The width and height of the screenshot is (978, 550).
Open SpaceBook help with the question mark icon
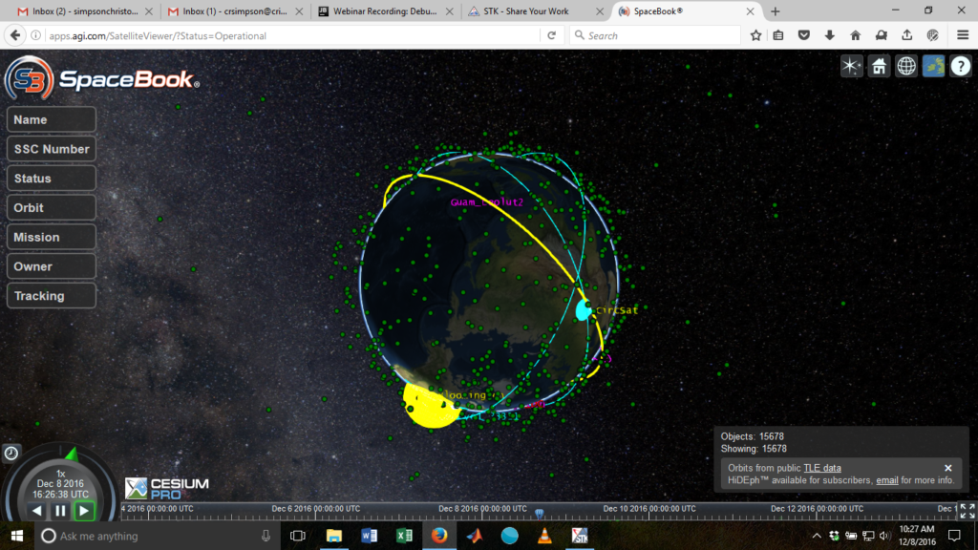[961, 66]
